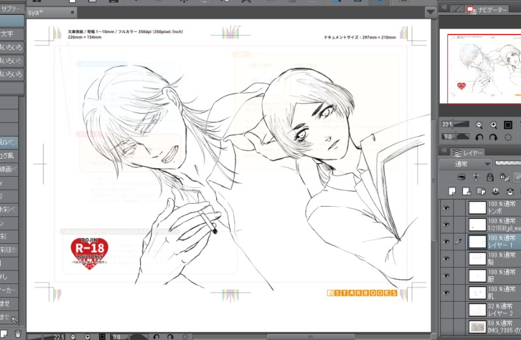Open the 通常 blending mode dropdown
The height and width of the screenshot is (340, 521).
[x=465, y=164]
